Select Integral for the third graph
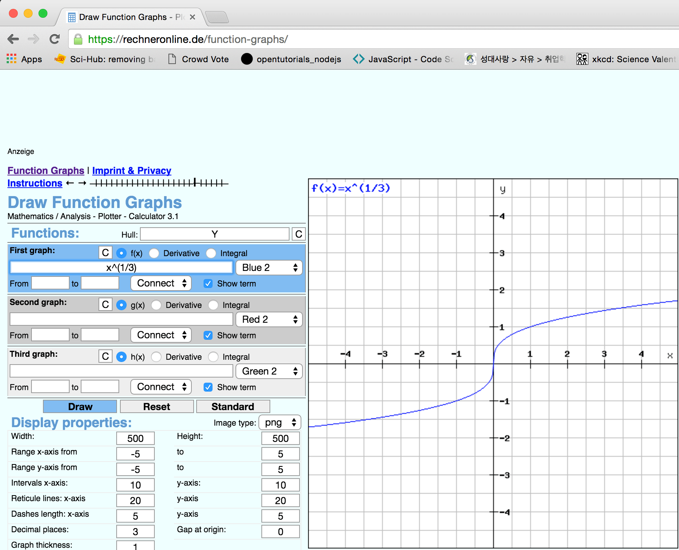This screenshot has height=550, width=679. (x=213, y=357)
